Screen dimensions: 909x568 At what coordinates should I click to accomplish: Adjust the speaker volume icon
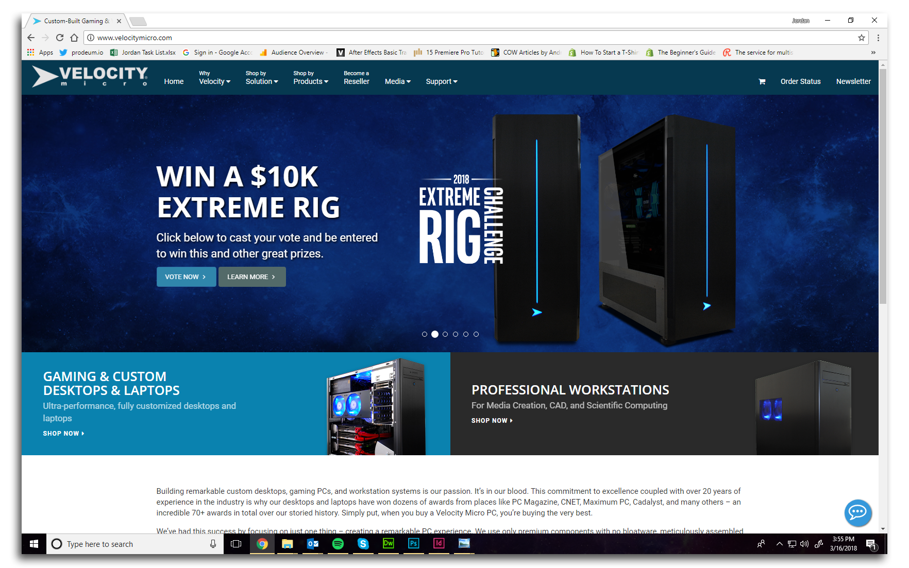coord(804,544)
